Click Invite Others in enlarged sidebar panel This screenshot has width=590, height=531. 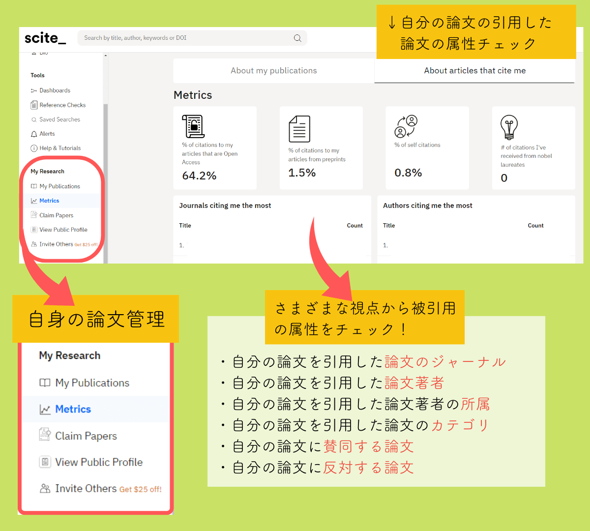(x=86, y=489)
